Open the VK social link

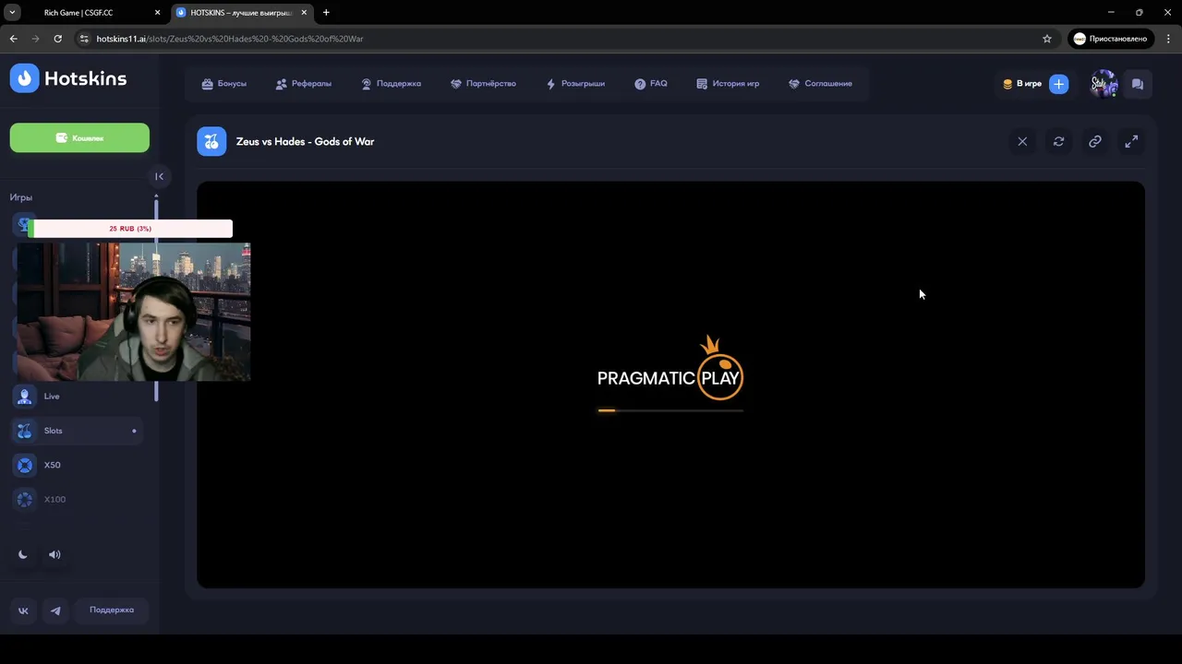tap(23, 611)
